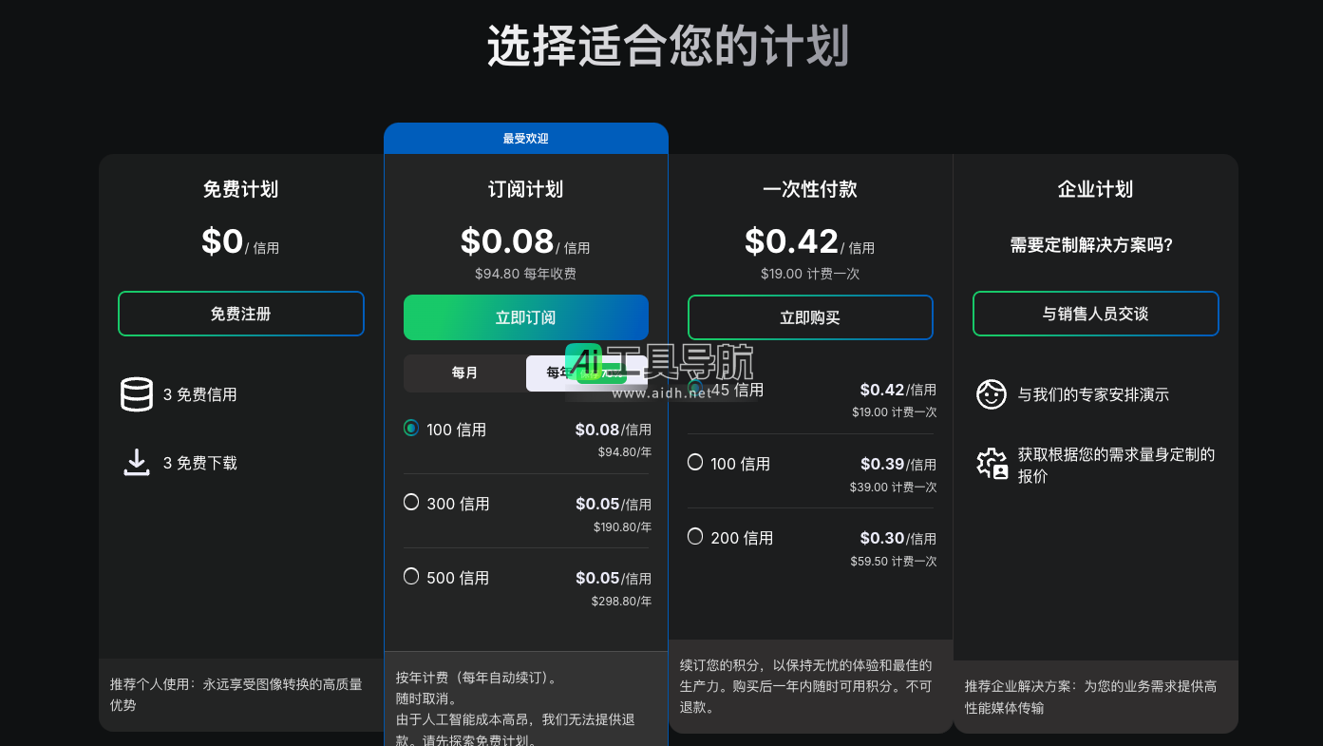Click the smiling face expert demo icon
Viewport: 1323px width, 746px height.
tap(991, 393)
